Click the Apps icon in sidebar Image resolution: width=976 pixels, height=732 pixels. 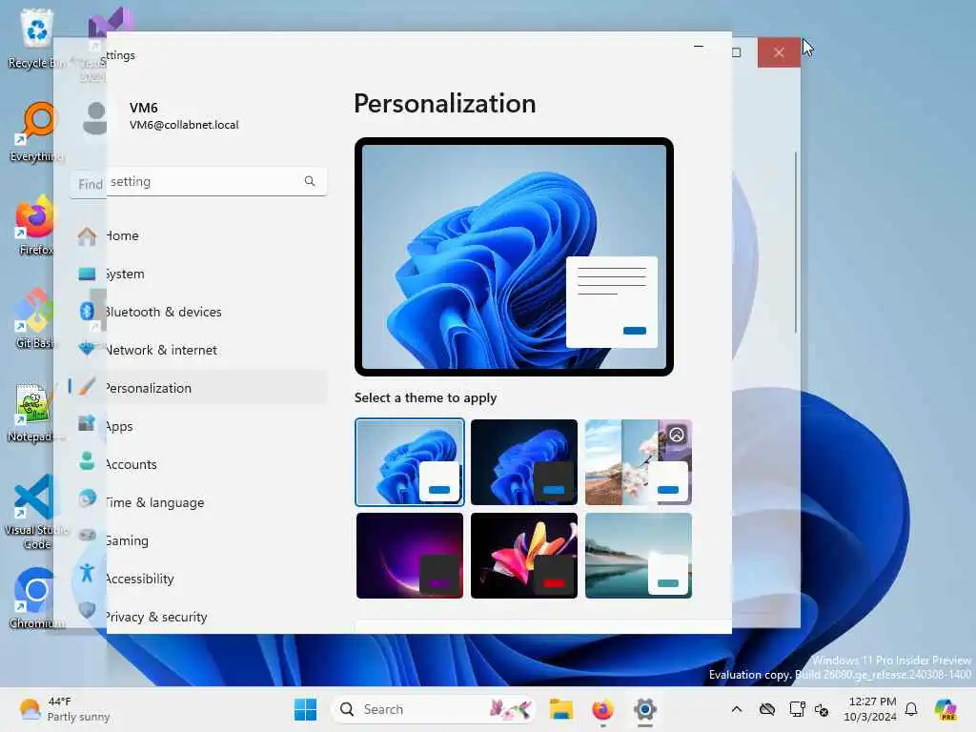coord(87,424)
